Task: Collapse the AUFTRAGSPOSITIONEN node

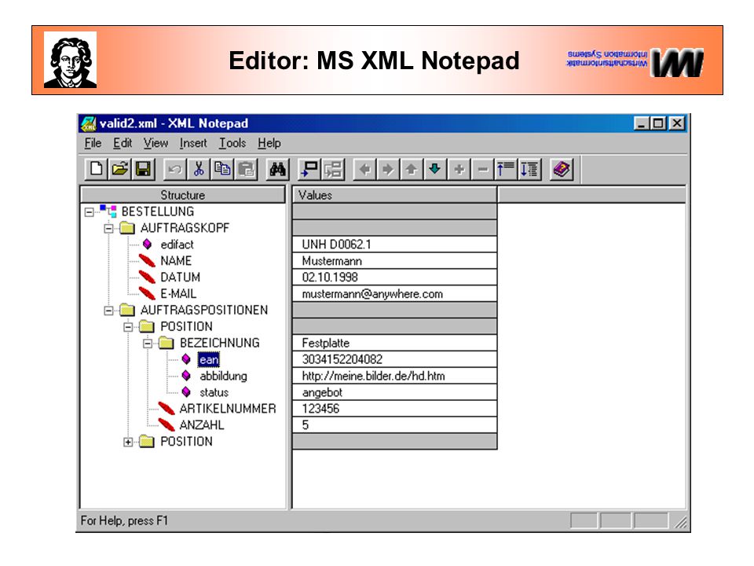Action: pyautogui.click(x=108, y=311)
